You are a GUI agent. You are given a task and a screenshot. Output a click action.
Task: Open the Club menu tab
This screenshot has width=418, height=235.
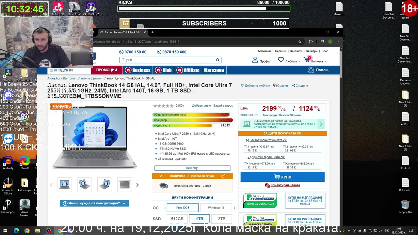(164, 70)
